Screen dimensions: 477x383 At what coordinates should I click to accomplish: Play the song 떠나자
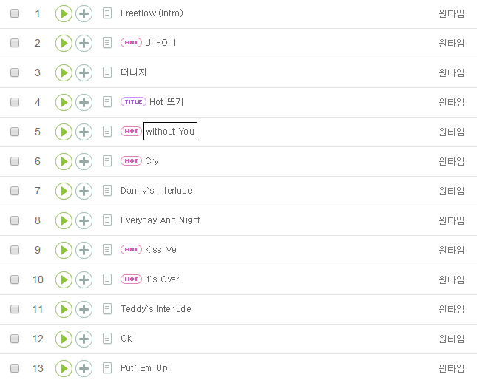tap(64, 72)
